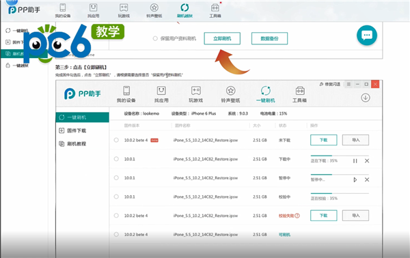Click 找应用 bag icon in tutorial screenshot
The height and width of the screenshot is (258, 410).
coord(161,91)
